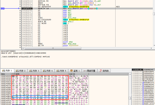Select the xor ecx,esp instruction
The width and height of the screenshot is (155, 105).
pyautogui.click(x=70, y=18)
